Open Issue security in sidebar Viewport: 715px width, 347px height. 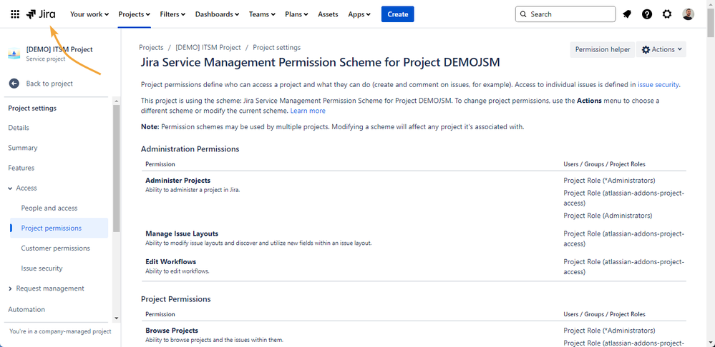[x=42, y=268]
